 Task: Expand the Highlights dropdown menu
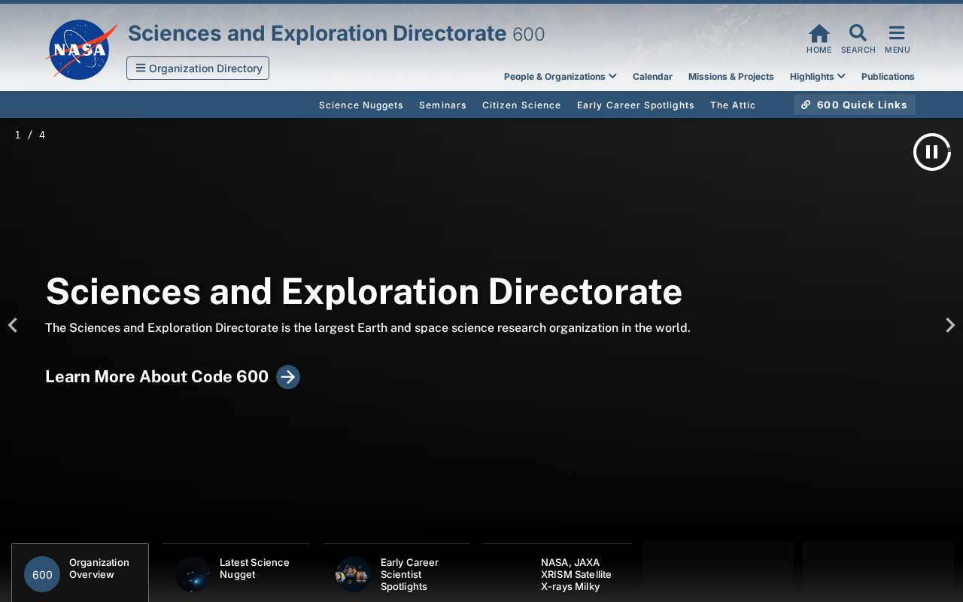tap(818, 77)
